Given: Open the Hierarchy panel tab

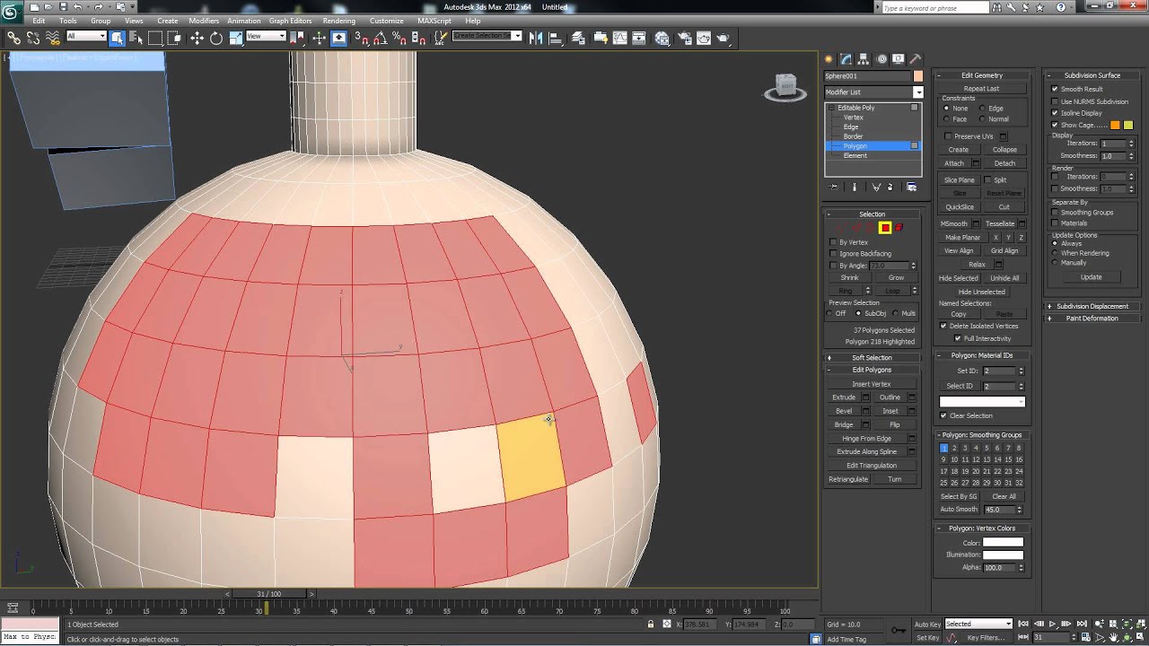Looking at the screenshot, I should [x=864, y=59].
